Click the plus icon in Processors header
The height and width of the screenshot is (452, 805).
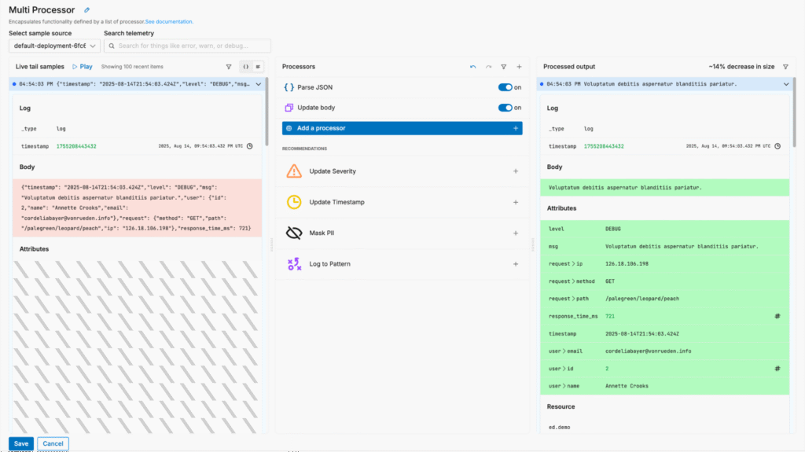519,67
